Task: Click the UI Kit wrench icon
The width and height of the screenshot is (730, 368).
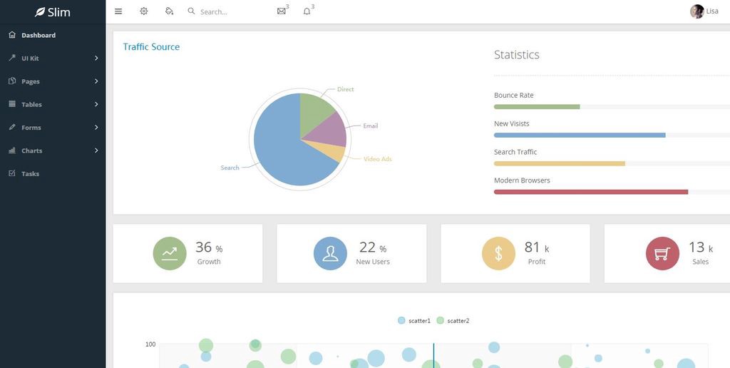Action: point(12,58)
